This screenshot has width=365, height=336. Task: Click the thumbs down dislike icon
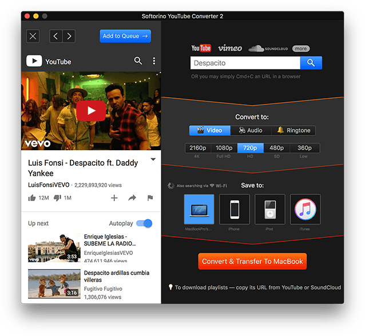(57, 198)
